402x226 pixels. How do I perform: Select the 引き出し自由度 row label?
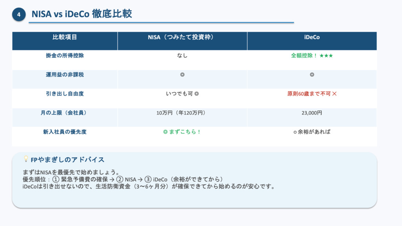tap(65, 94)
